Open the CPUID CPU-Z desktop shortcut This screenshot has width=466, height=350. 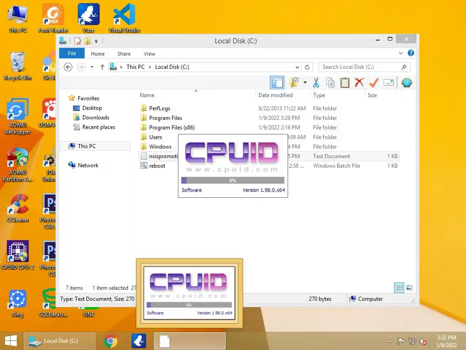18,255
